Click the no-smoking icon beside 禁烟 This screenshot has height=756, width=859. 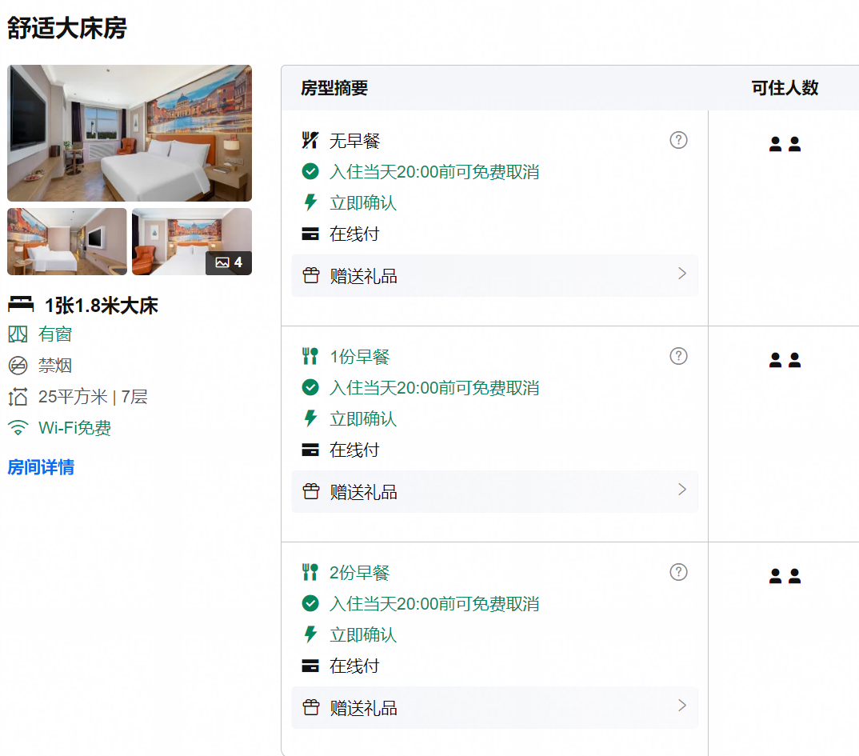18,366
